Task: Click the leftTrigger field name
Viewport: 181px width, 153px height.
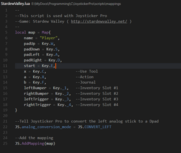Action: [36, 99]
